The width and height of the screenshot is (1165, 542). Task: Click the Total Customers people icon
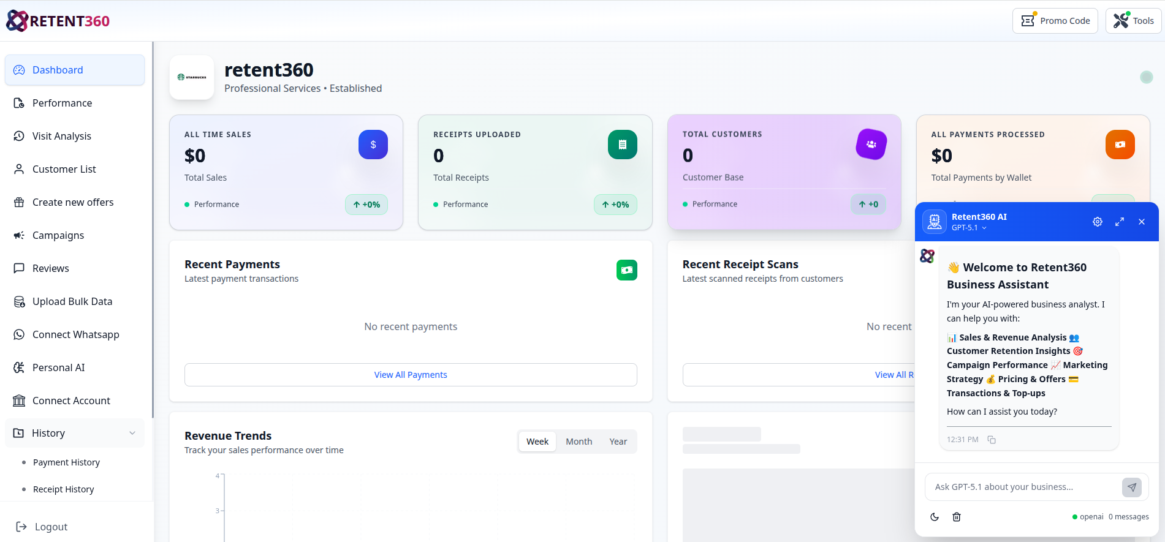point(871,145)
